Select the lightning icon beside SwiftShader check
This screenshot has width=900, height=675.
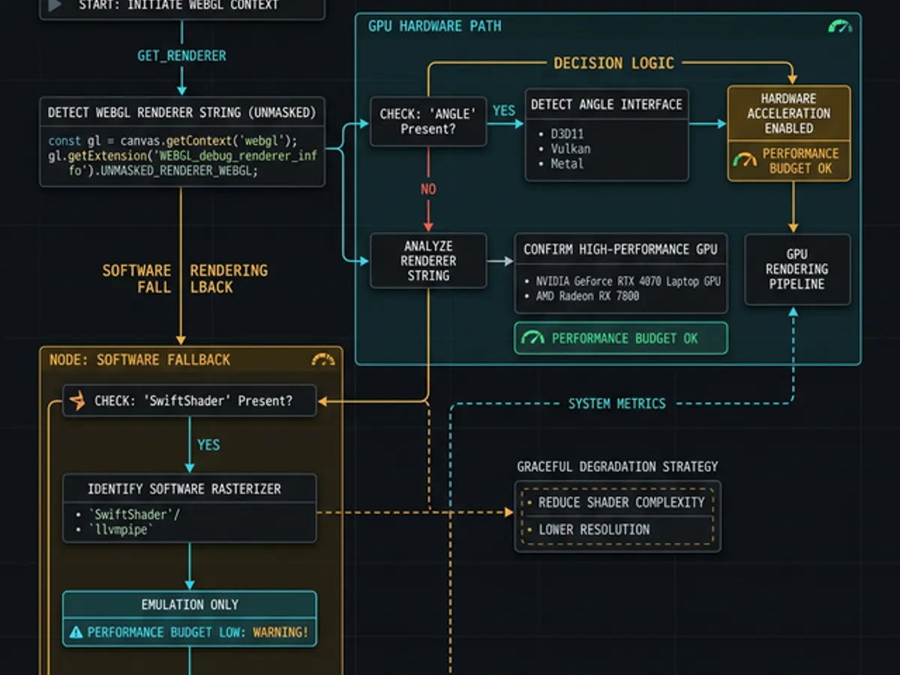pyautogui.click(x=76, y=400)
